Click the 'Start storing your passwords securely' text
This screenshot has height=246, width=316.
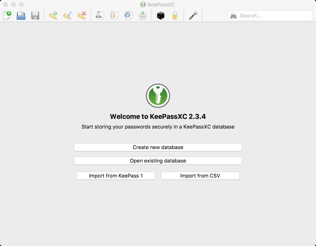pyautogui.click(x=158, y=127)
